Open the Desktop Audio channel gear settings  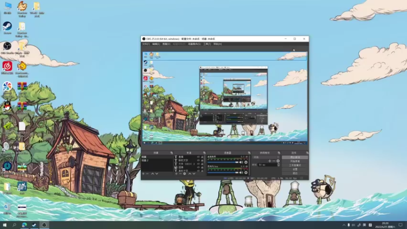point(246,162)
